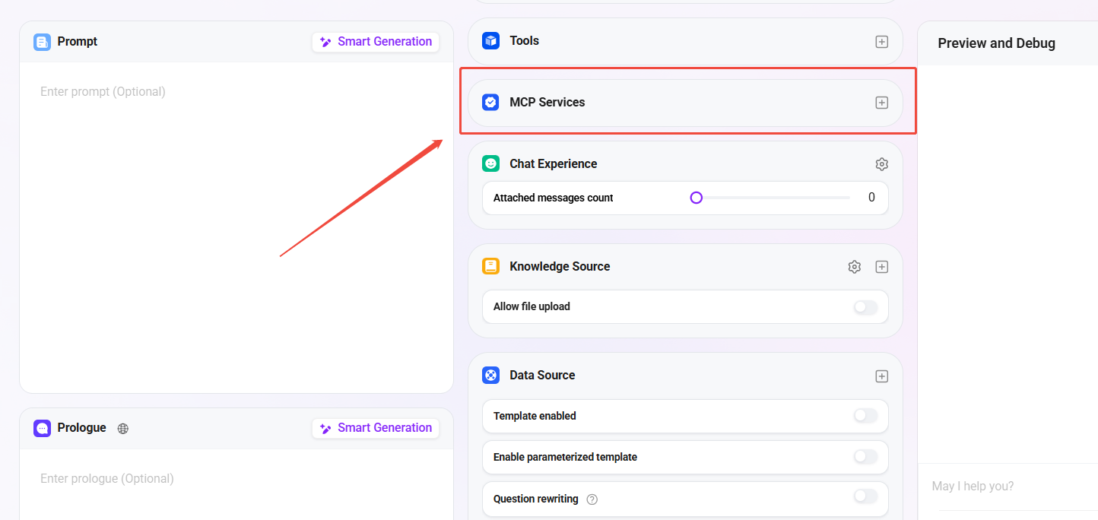Click the Tools section title
Screen dimensions: 1098x520
(524, 41)
